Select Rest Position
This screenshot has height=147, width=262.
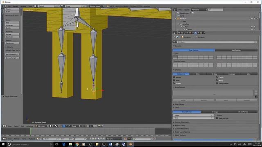pos(236,50)
